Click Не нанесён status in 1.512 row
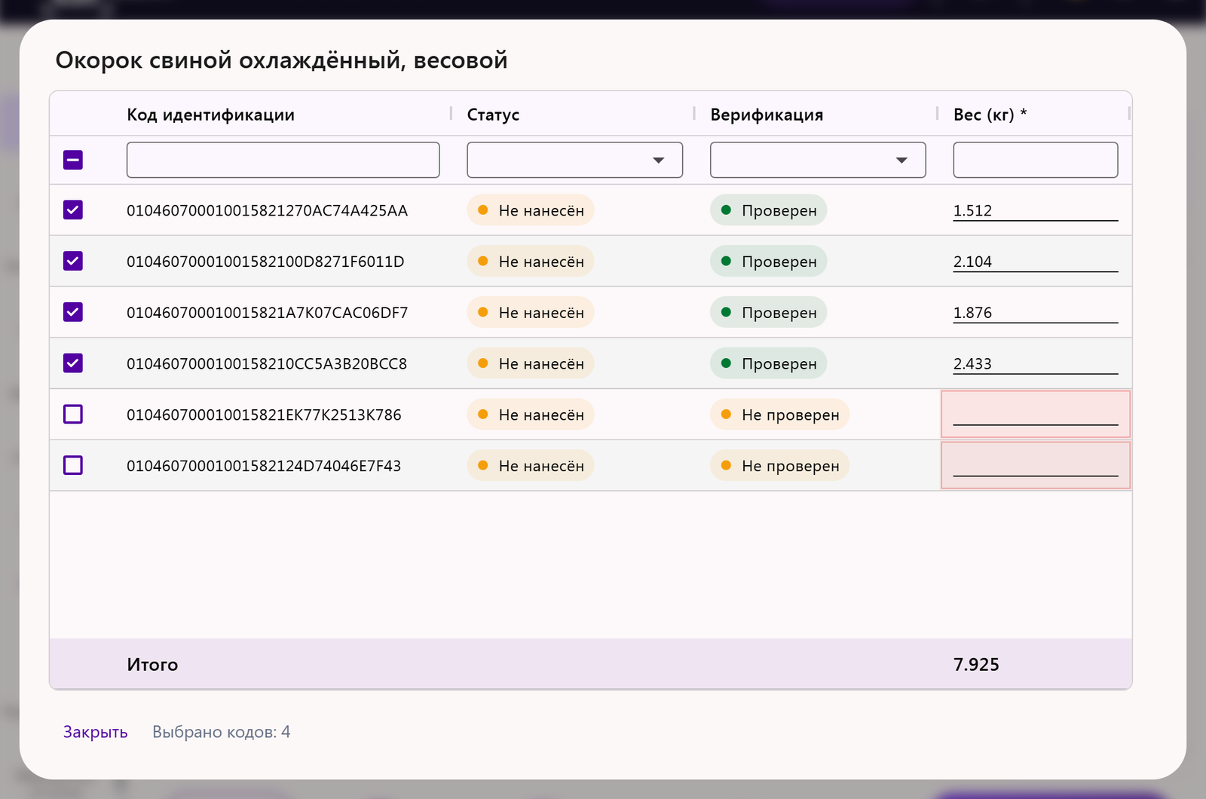 [x=531, y=210]
